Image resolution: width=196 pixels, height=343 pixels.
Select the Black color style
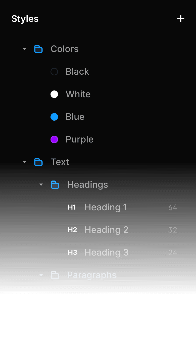pyautogui.click(x=77, y=72)
